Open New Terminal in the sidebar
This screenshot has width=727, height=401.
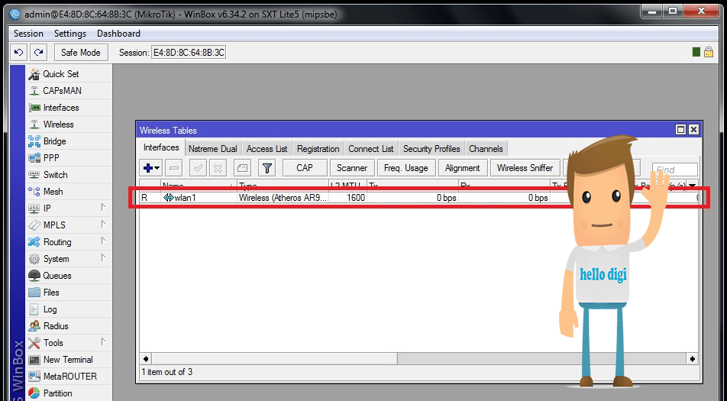coord(69,360)
